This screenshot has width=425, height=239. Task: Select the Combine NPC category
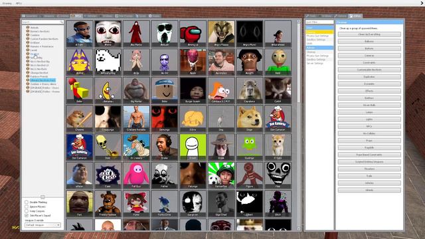click(x=35, y=35)
